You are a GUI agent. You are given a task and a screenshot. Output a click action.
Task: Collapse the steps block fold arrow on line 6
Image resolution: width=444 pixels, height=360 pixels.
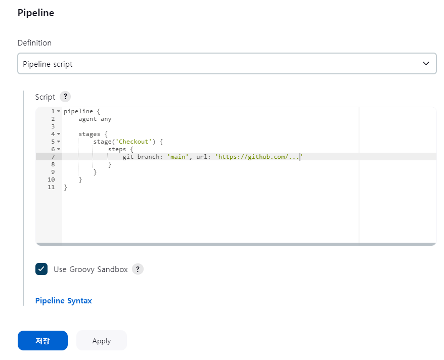point(59,149)
